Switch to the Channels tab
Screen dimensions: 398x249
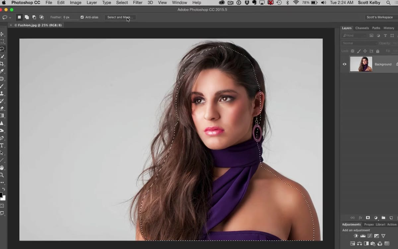(362, 28)
